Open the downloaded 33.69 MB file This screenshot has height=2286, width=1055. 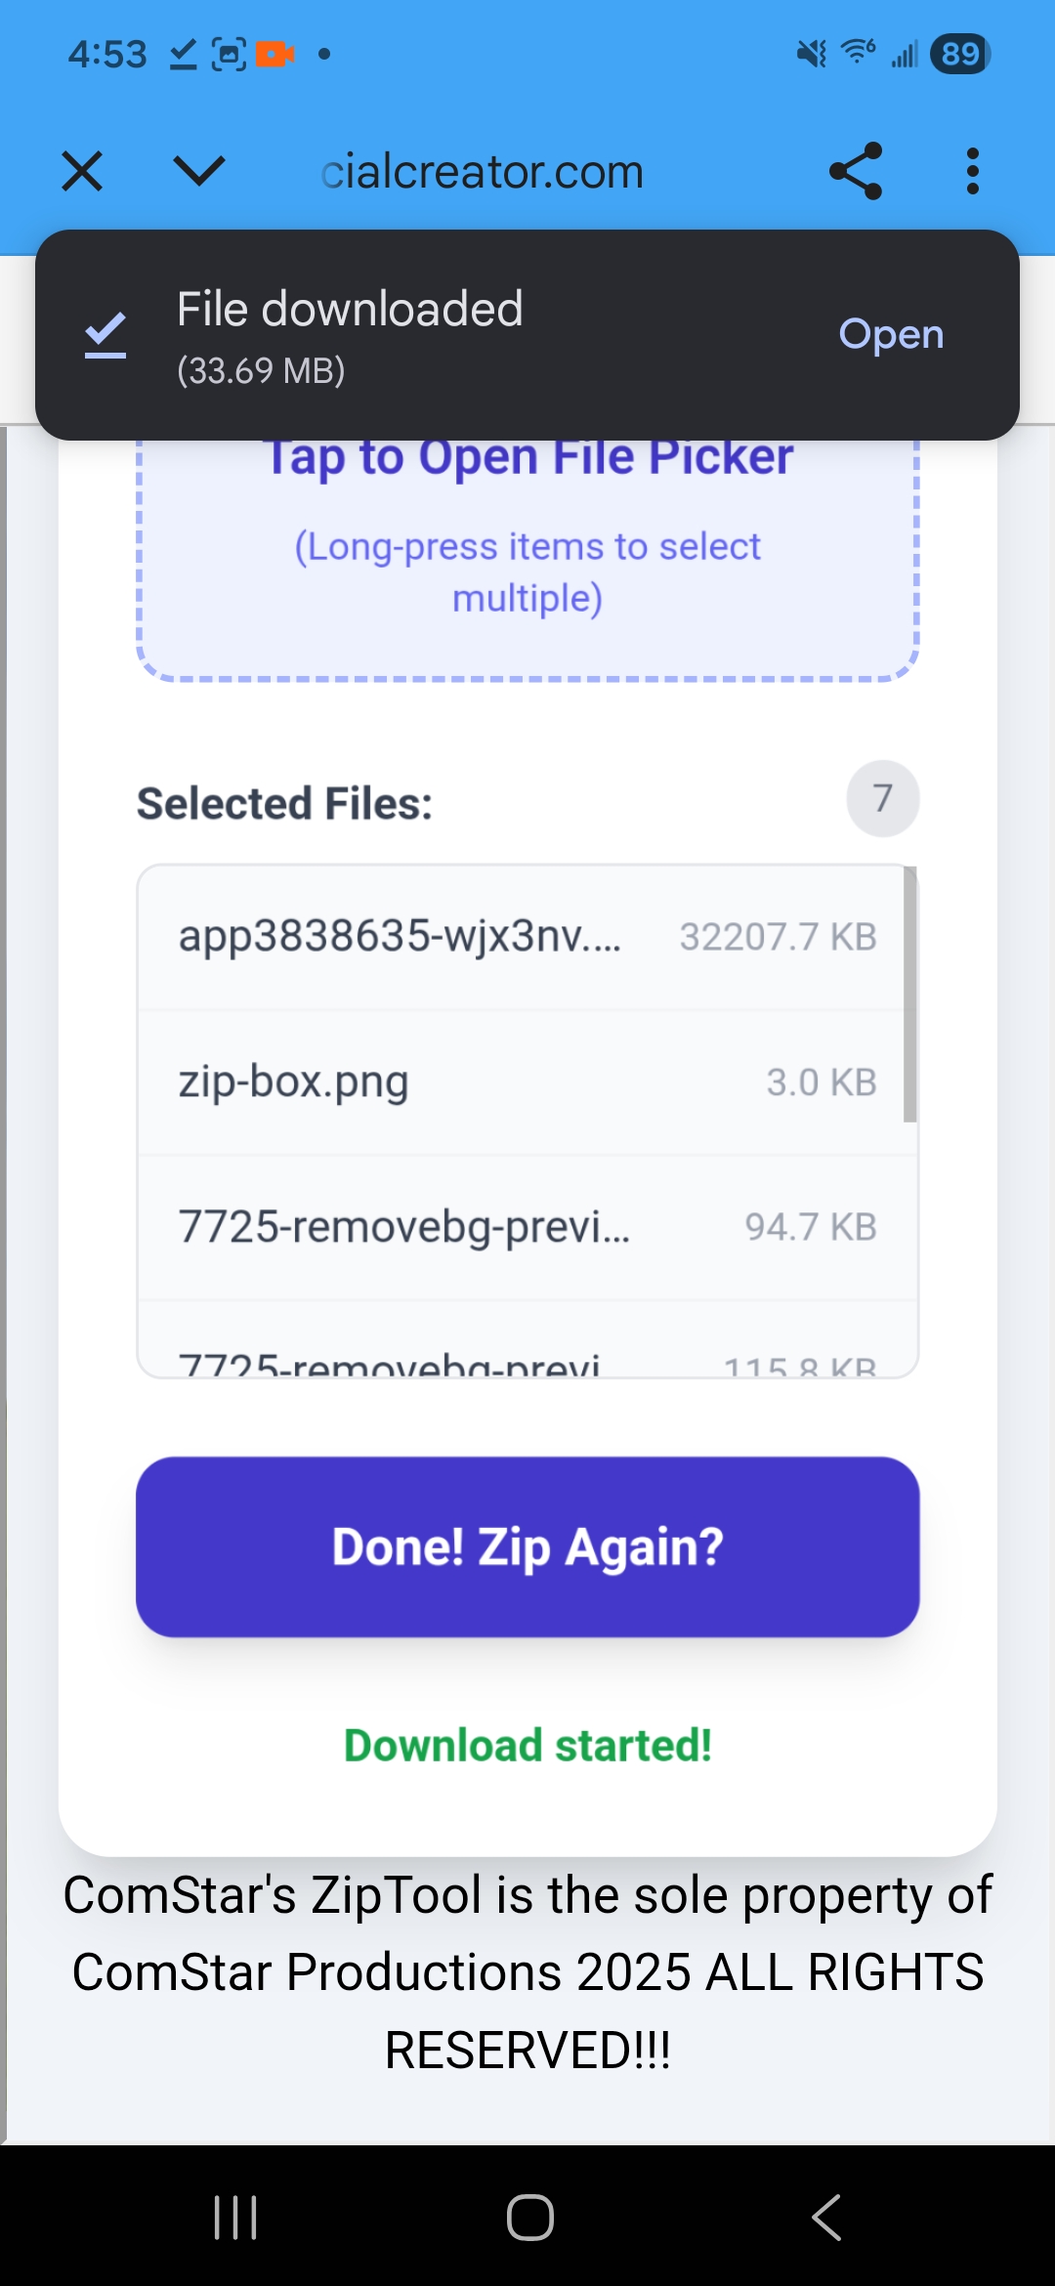890,333
